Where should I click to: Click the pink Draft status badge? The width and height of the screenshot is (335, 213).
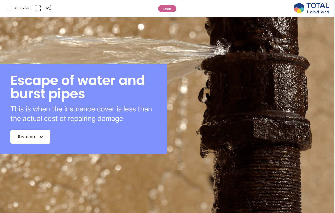click(167, 9)
